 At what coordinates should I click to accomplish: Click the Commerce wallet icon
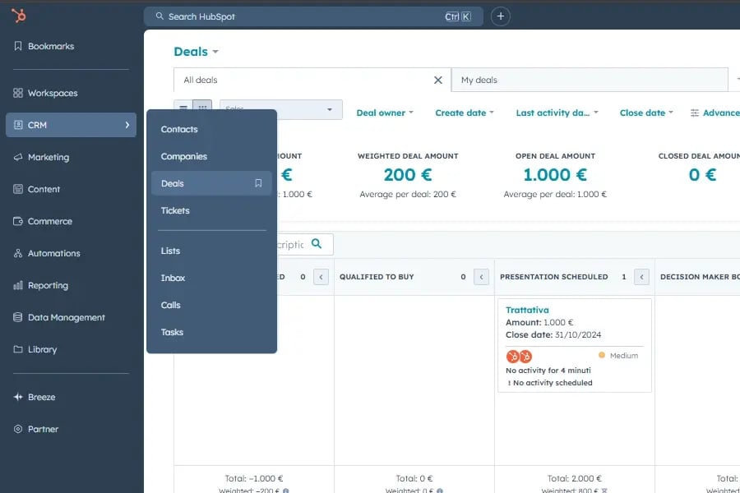(x=18, y=221)
